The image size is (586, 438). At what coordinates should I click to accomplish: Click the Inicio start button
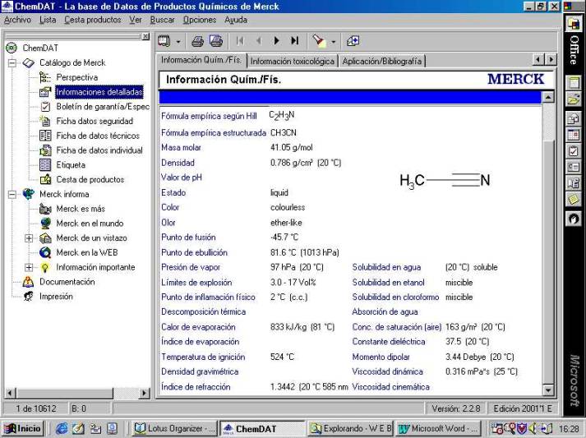[x=23, y=428]
